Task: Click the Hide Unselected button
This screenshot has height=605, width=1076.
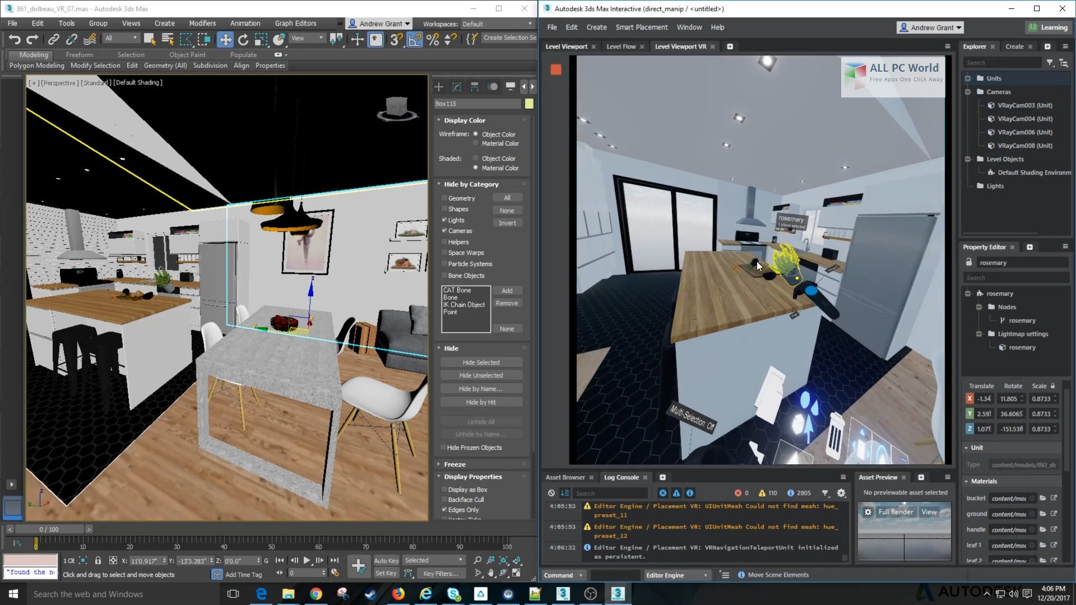Action: [x=481, y=375]
